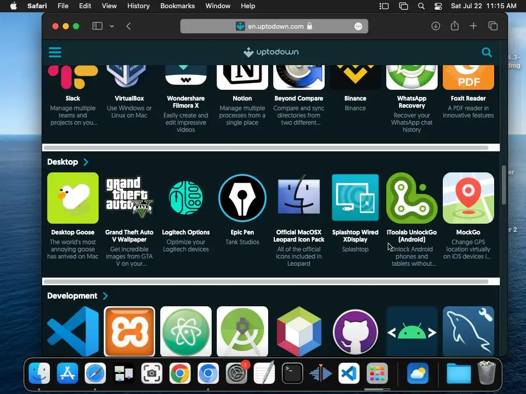Open the Help menu
Screen dimensions: 526x394
coord(248,6)
